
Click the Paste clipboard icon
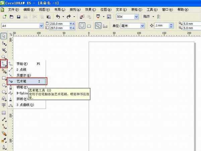(x=49, y=17)
